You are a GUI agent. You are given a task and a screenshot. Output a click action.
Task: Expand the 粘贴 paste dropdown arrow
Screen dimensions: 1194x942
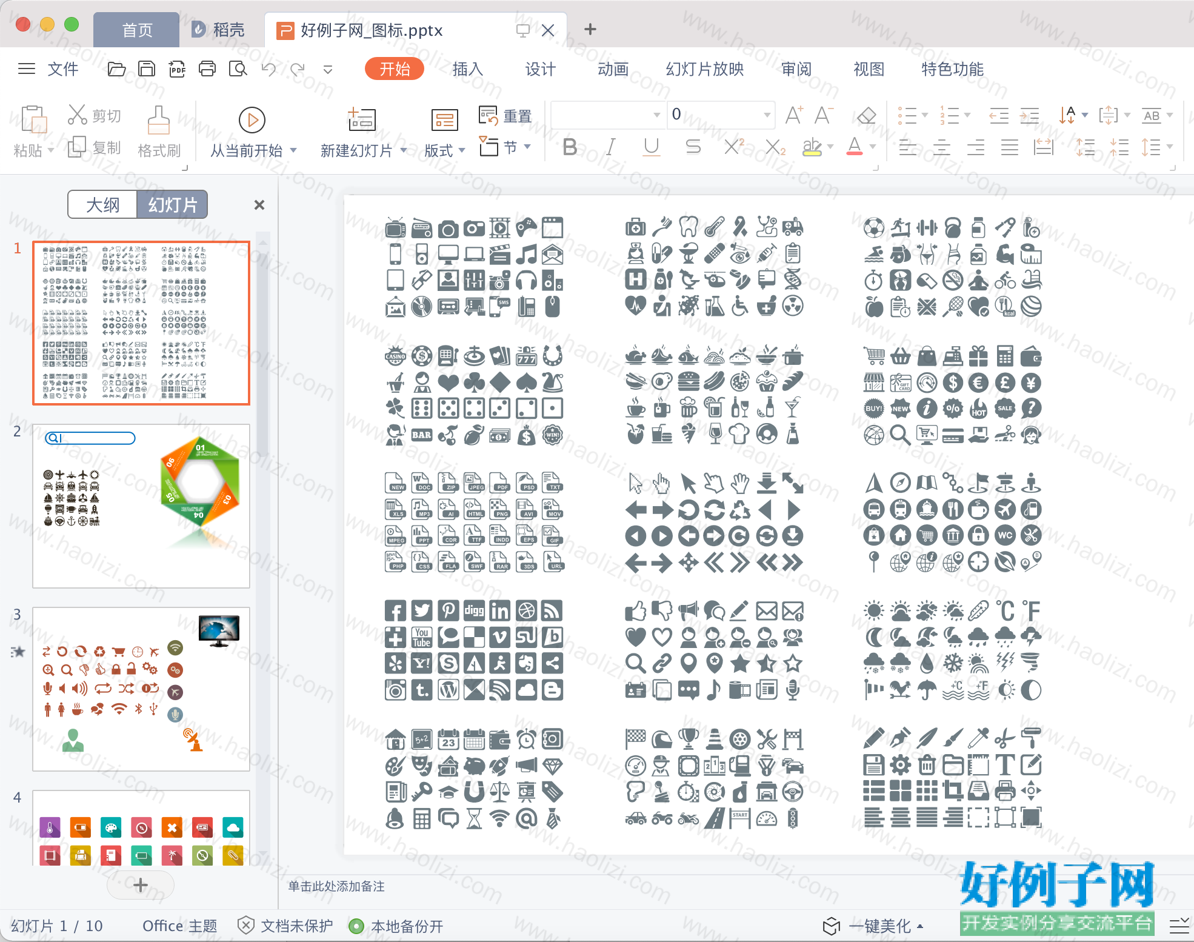pos(51,150)
